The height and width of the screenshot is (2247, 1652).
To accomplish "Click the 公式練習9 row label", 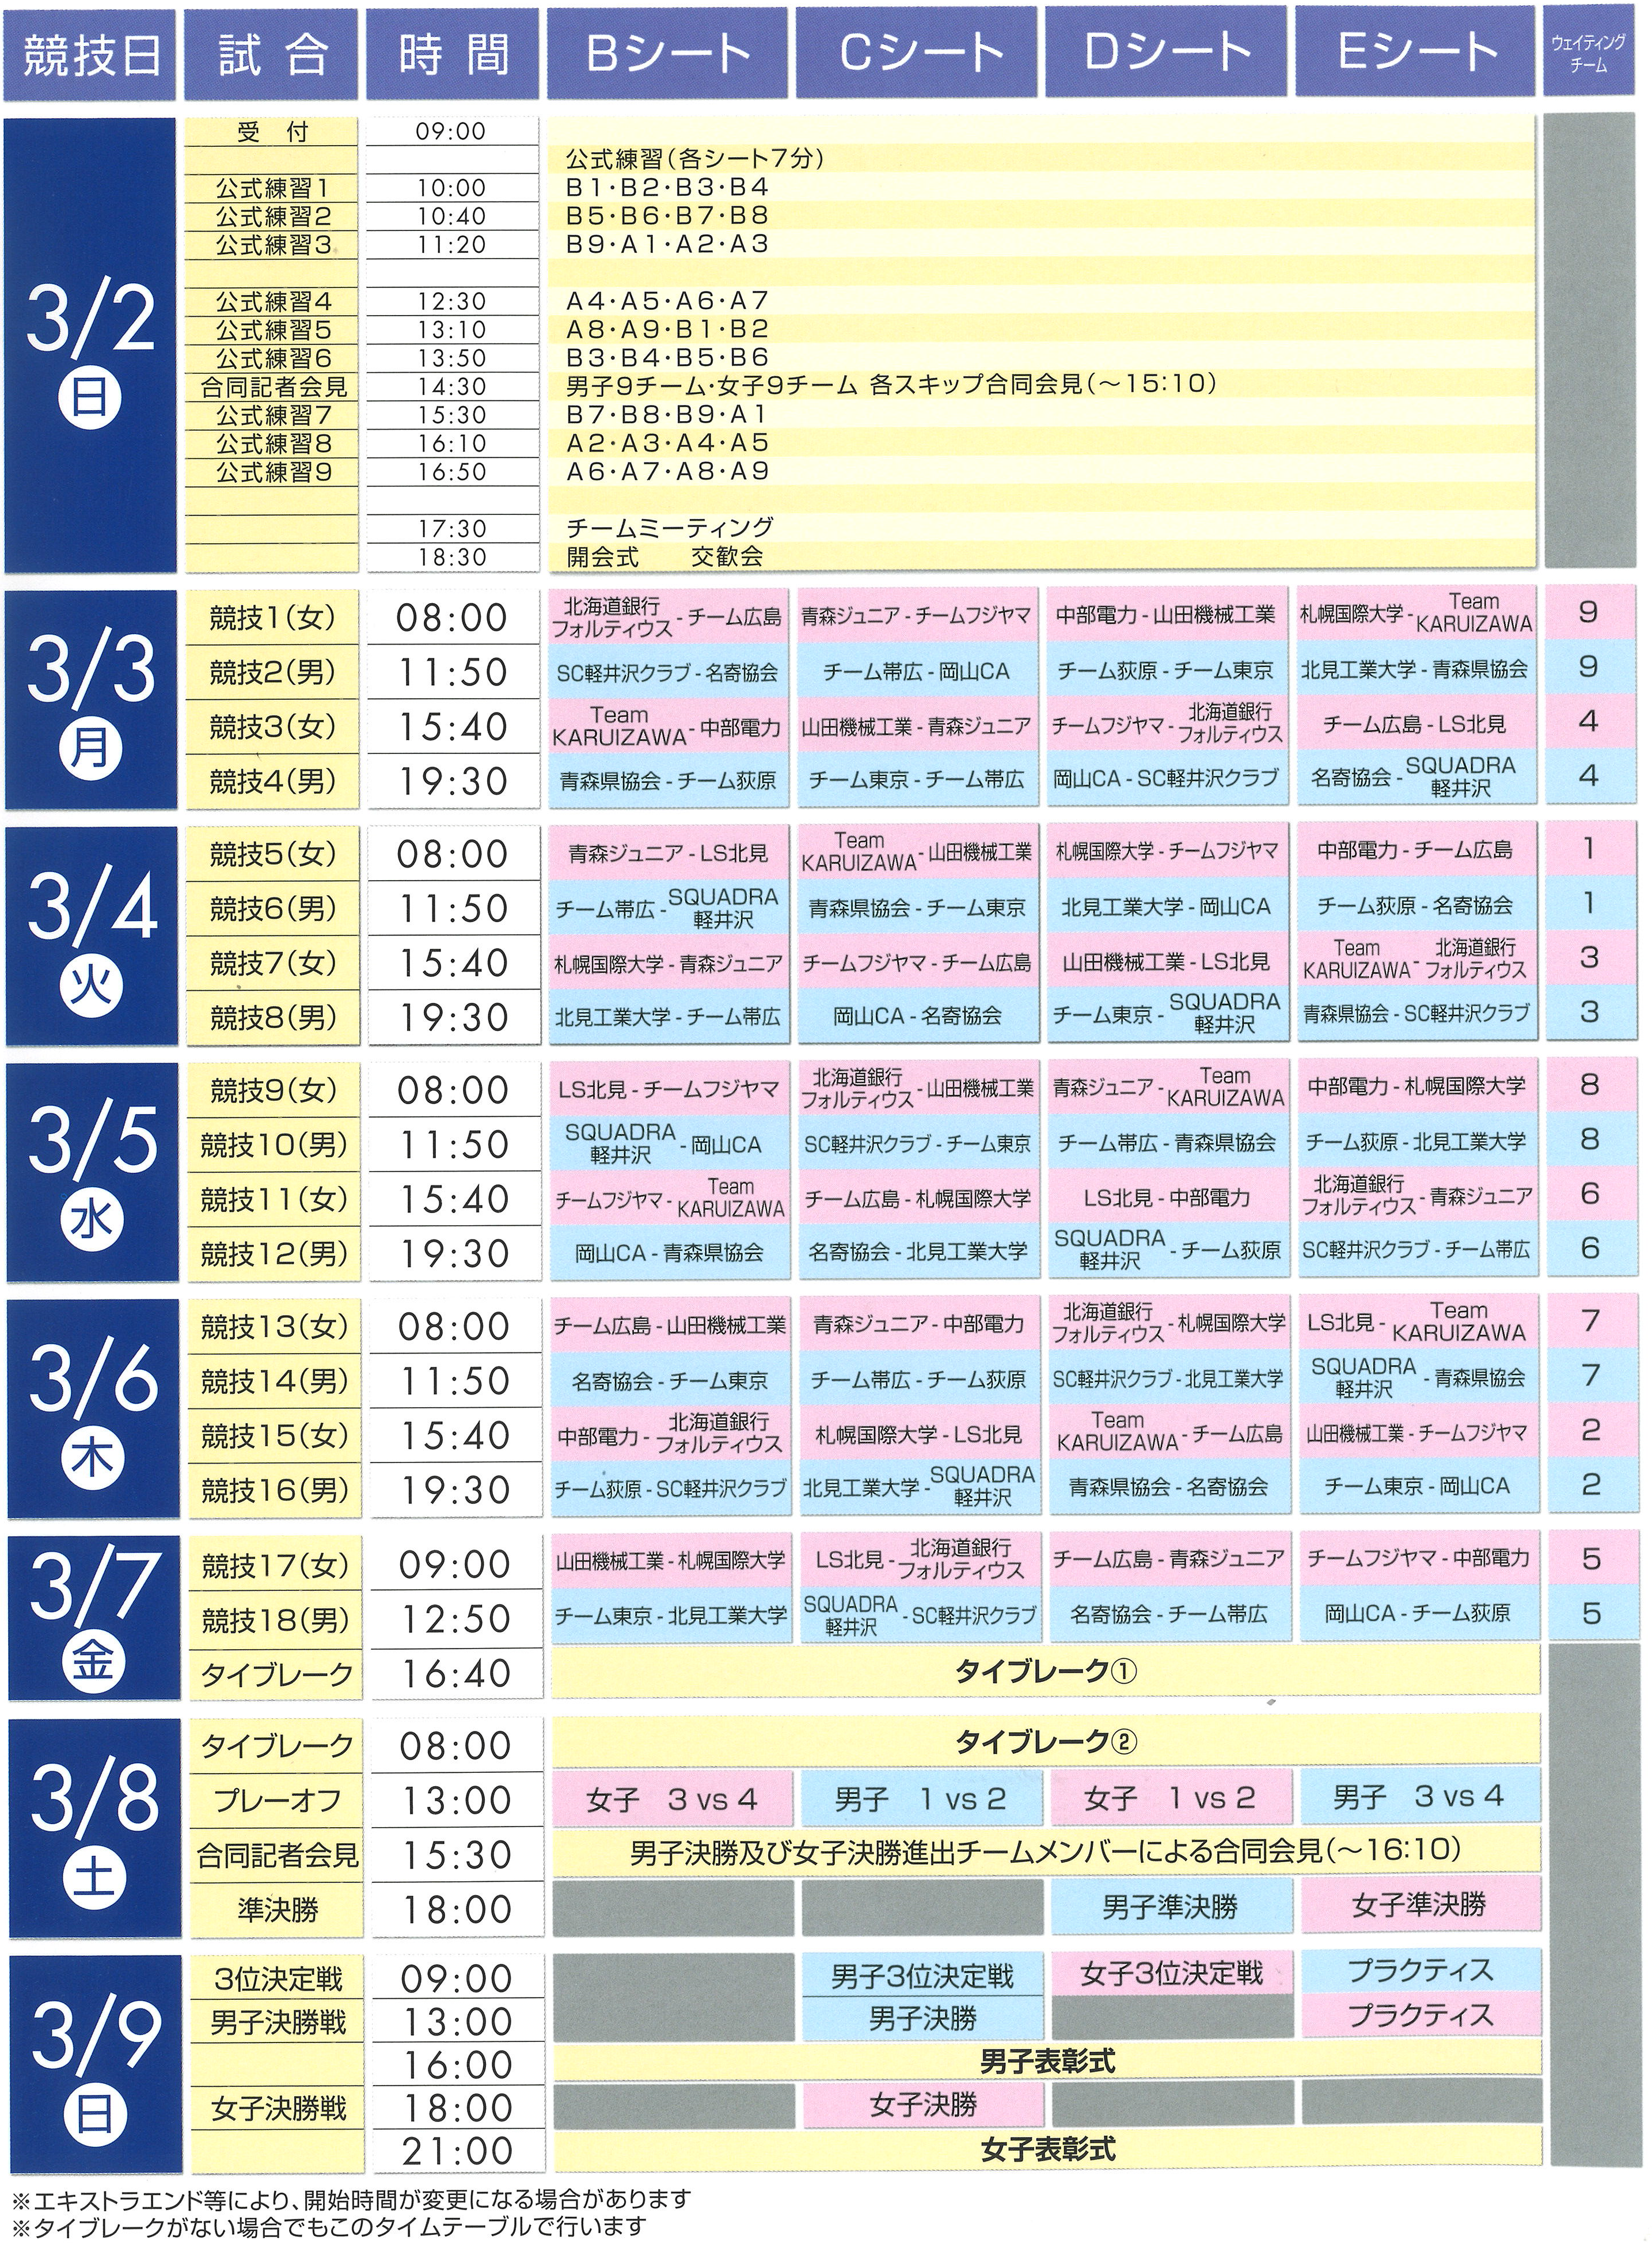I will (272, 472).
